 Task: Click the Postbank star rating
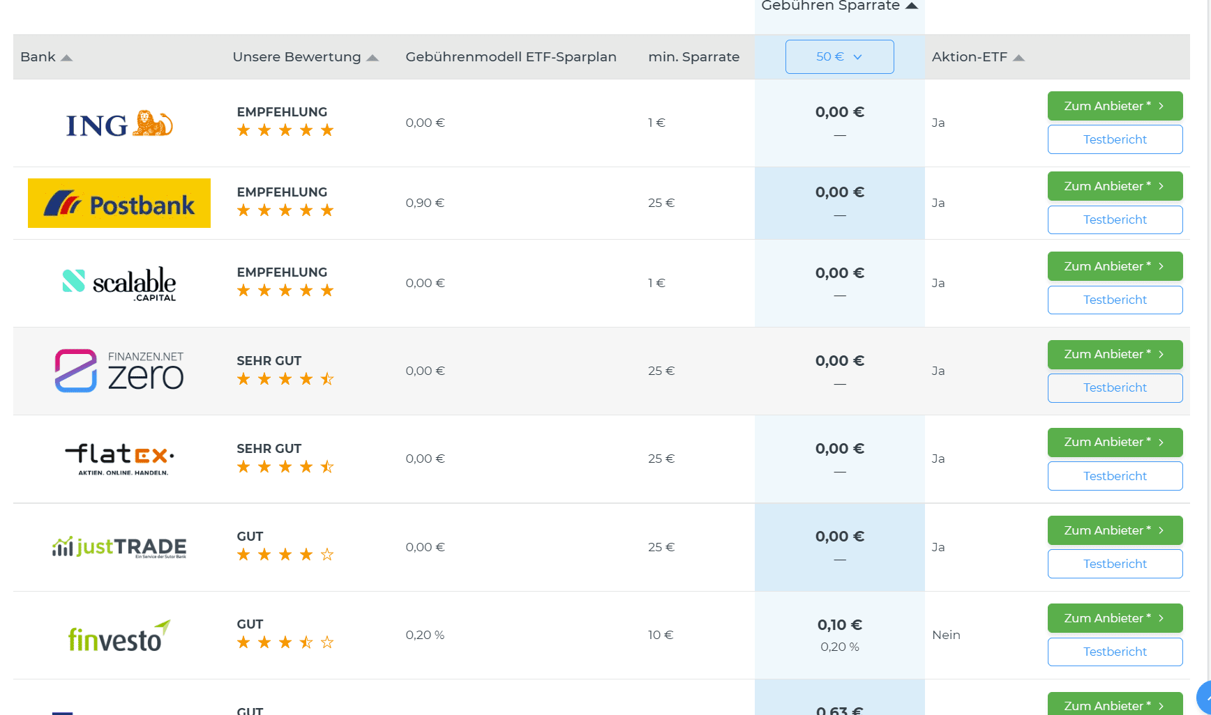tap(285, 210)
